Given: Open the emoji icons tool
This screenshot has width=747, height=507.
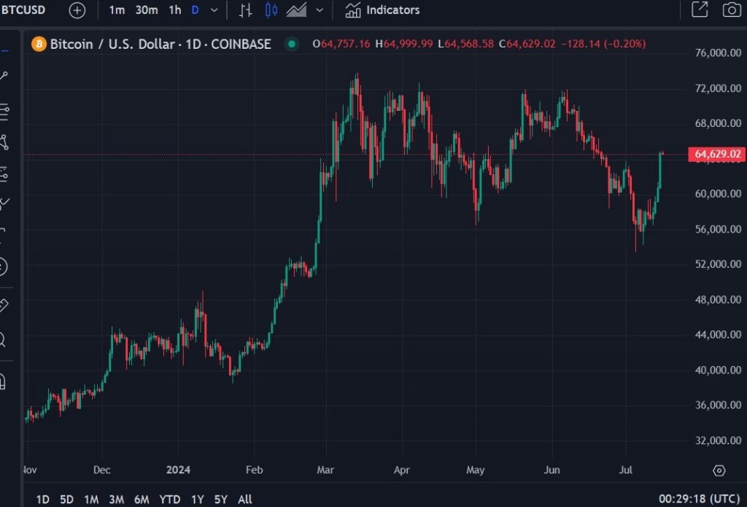Looking at the screenshot, I should point(3,267).
